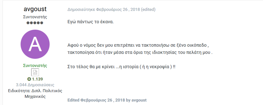Click the broken image badge icon
This screenshot has width=263, height=105.
point(35,72)
